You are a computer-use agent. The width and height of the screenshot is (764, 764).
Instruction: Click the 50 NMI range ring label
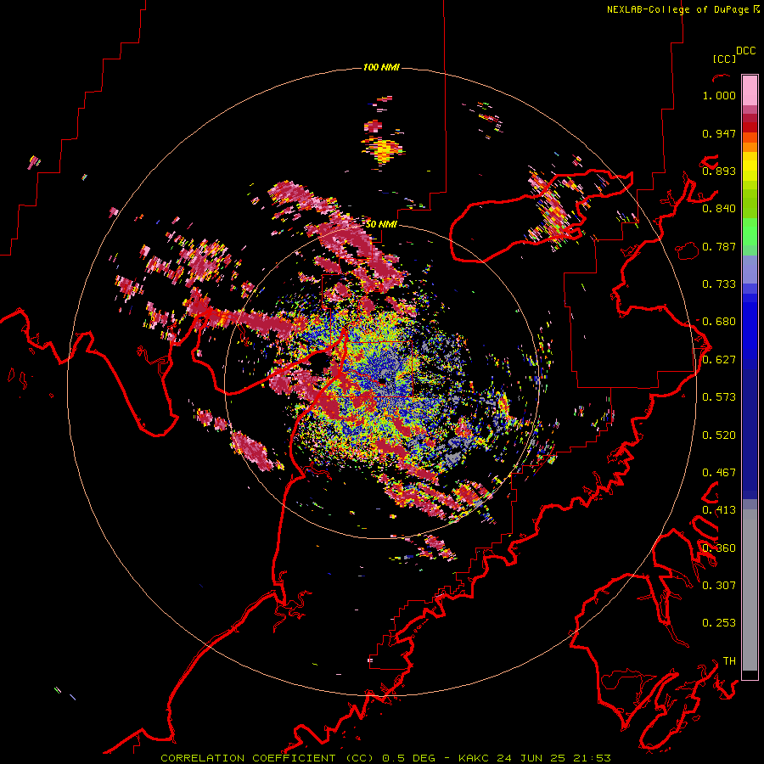[381, 225]
